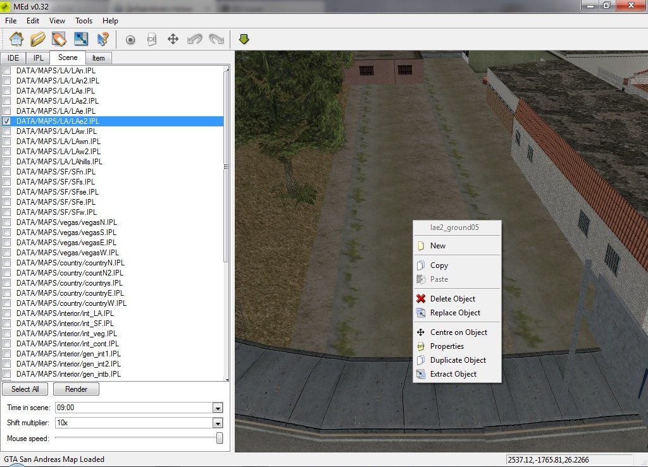Click the orange tag toolbar icon
The width and height of the screenshot is (648, 467).
coord(59,39)
